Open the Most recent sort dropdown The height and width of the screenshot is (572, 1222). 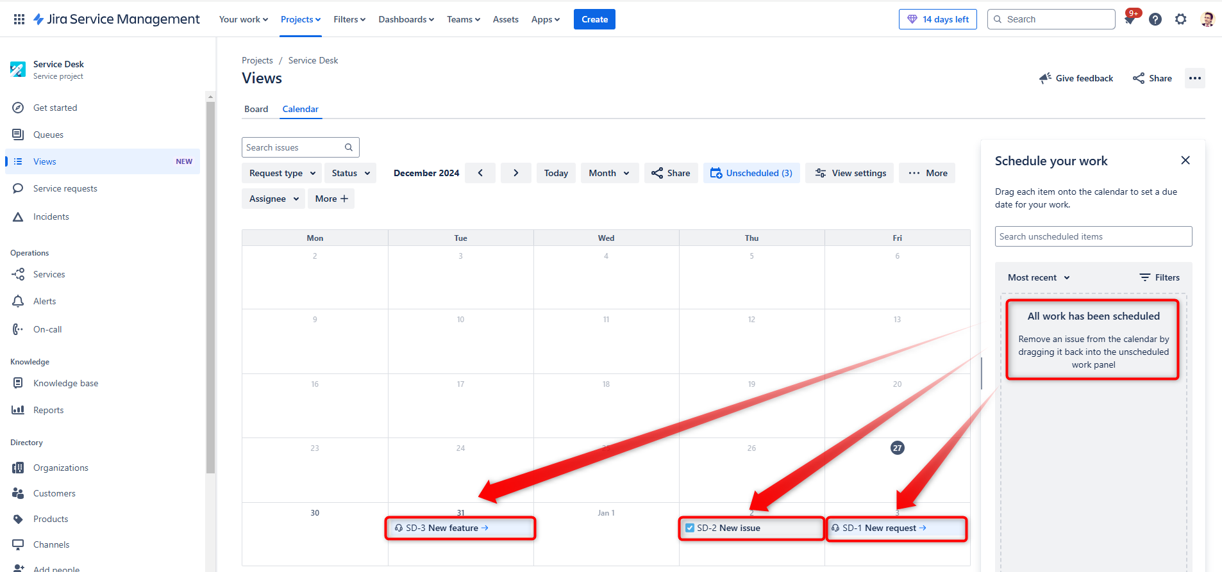(x=1039, y=277)
